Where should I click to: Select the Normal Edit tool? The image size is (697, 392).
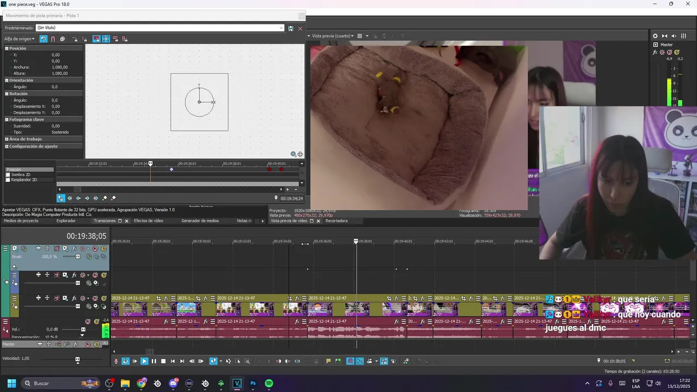(x=213, y=361)
